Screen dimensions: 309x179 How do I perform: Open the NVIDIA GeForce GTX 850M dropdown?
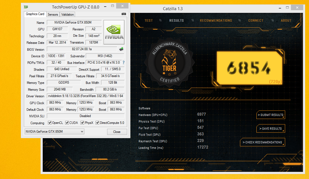[x=55, y=132]
